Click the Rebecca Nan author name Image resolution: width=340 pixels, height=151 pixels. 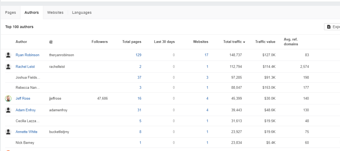[28, 88]
